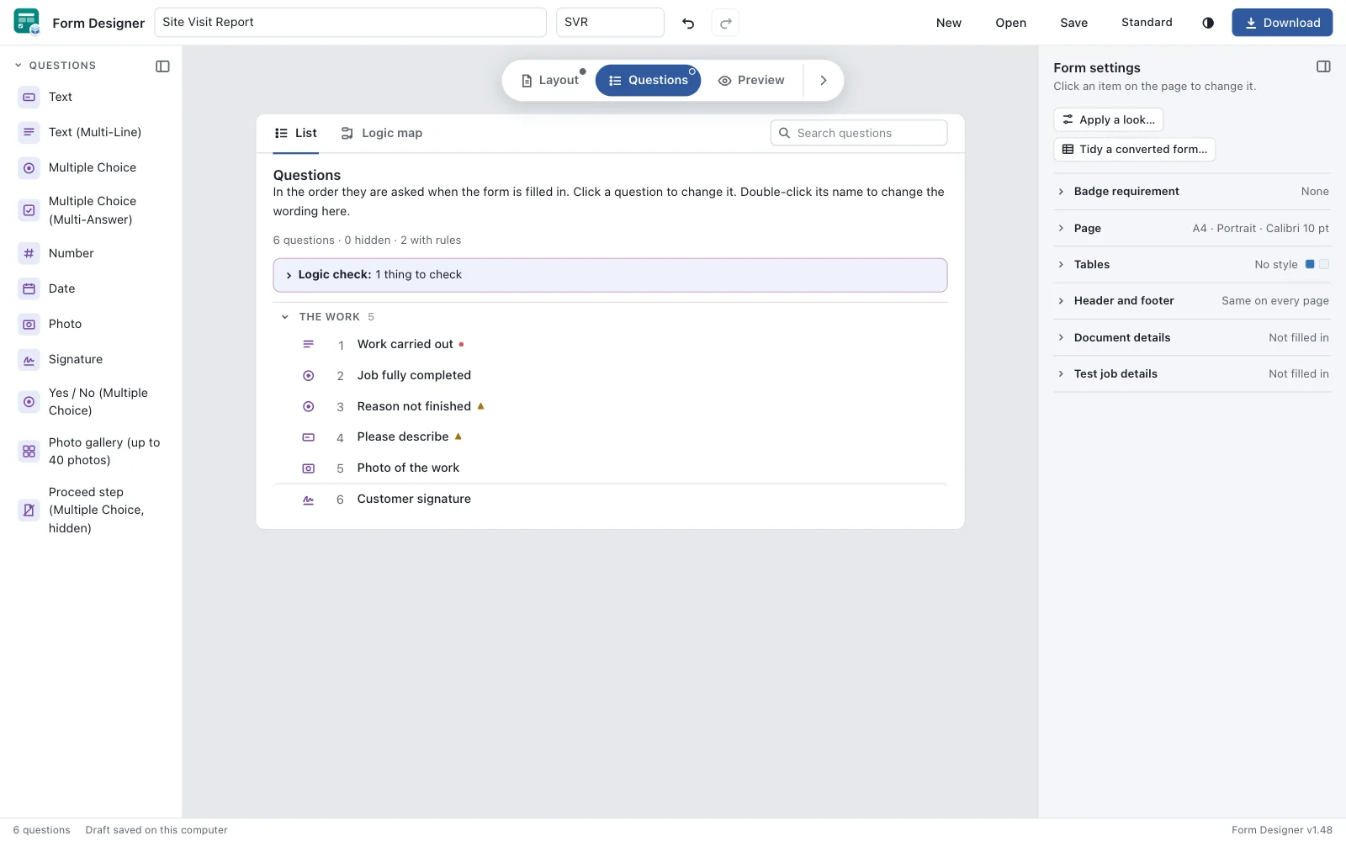This screenshot has width=1346, height=841.
Task: Add a Number question type
Action: pos(91,253)
